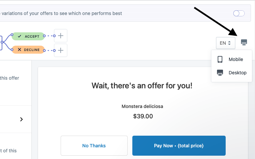Select the ACCEPT branch label
The image size is (255, 159).
[x=32, y=36]
